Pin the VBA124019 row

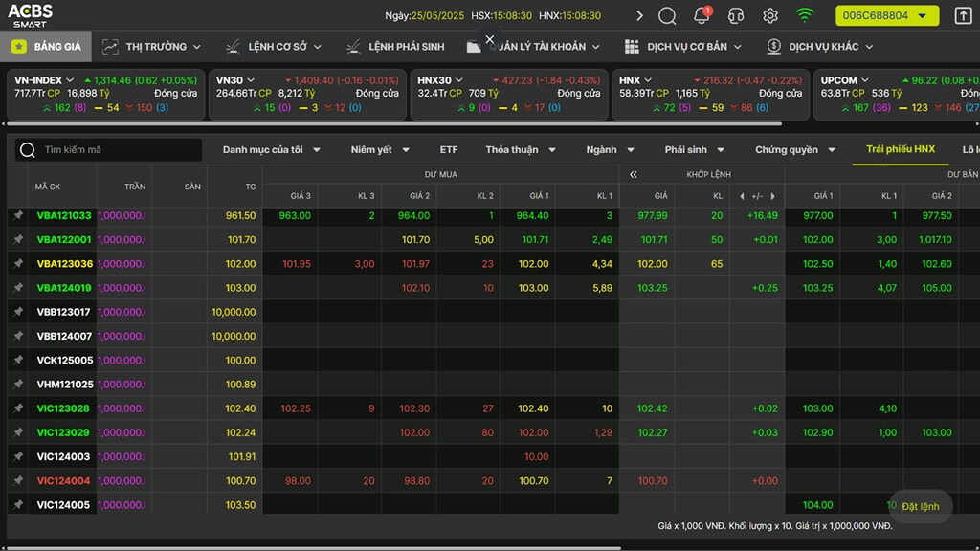(18, 288)
